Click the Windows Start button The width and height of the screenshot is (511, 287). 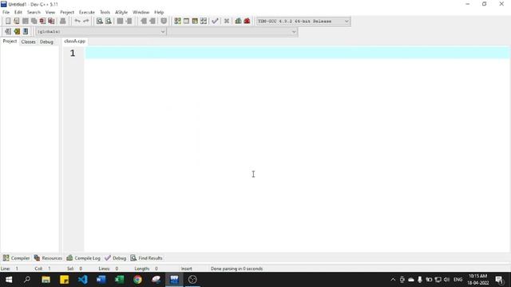tap(9, 280)
